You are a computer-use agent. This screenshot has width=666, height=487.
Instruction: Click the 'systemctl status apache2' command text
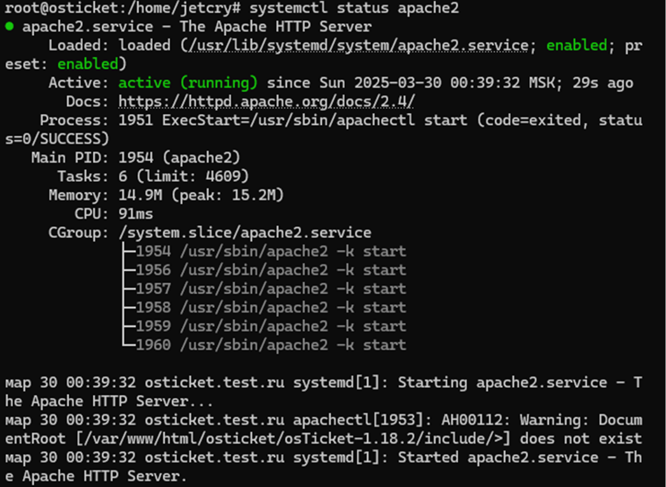click(x=354, y=8)
